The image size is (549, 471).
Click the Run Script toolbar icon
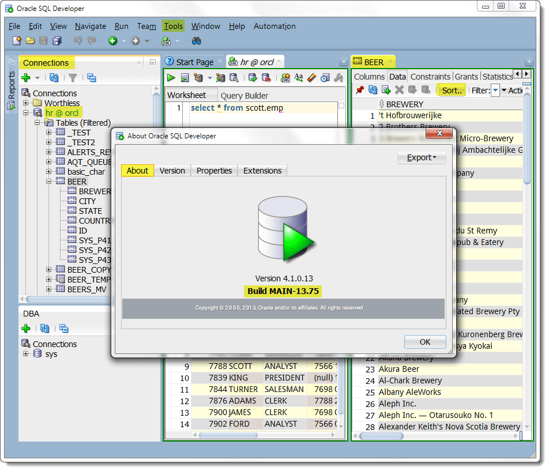pyautogui.click(x=185, y=77)
